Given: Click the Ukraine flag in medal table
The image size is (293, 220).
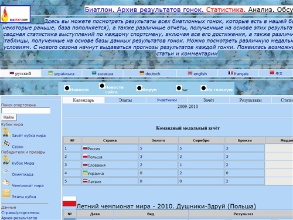Looking at the screenshot, I should [x=85, y=173].
